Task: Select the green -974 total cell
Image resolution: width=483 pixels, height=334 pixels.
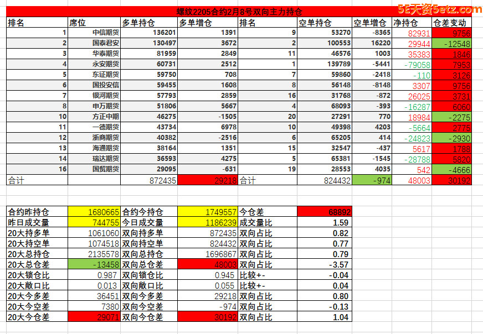Action: pos(372,180)
